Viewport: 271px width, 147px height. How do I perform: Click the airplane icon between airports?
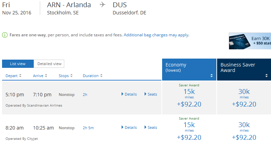102,5
